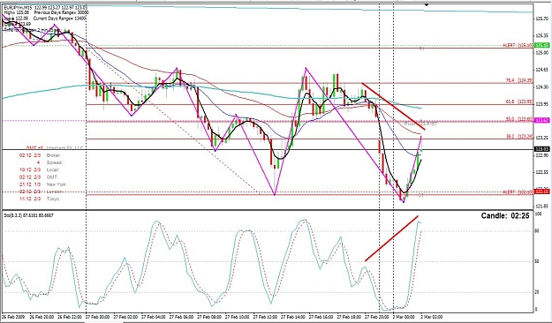Click the 'Broker:' clock row
Screen dimensions: 552x323
coord(40,155)
